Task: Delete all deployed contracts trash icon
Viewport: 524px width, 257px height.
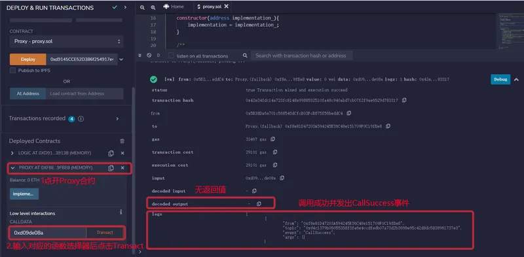Action: tap(122, 141)
